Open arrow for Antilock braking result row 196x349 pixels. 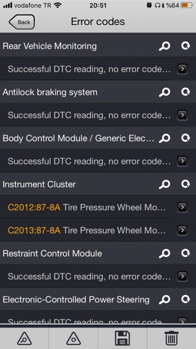[182, 115]
